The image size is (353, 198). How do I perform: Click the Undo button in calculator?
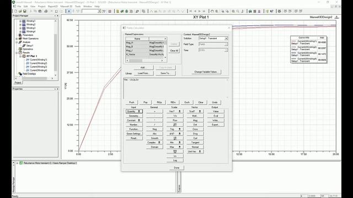click(215, 102)
